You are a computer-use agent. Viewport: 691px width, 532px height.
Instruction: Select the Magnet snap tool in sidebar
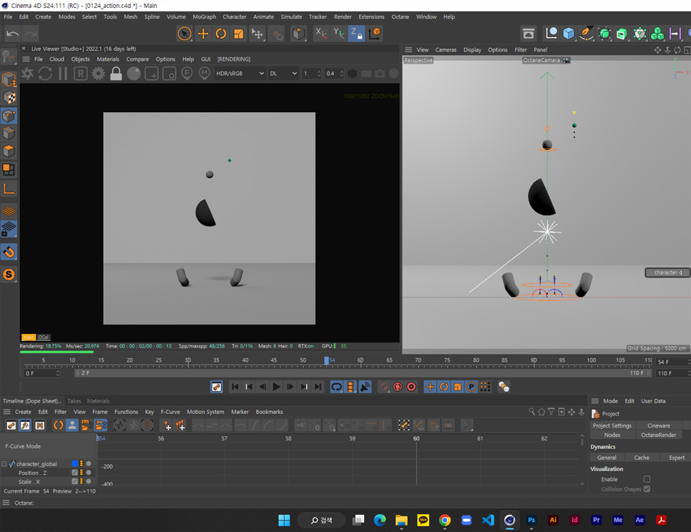pos(9,252)
